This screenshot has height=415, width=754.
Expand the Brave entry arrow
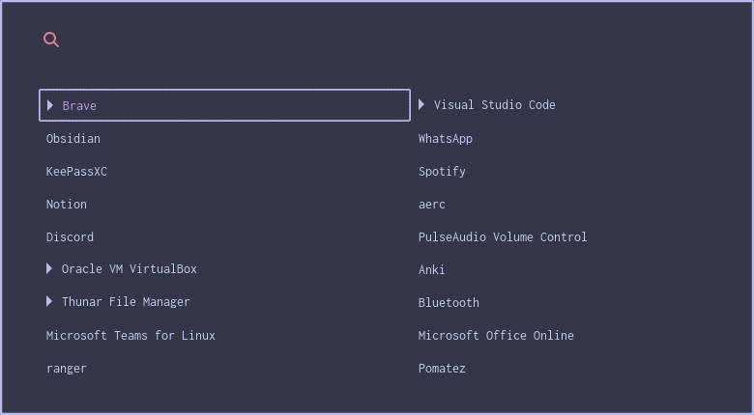(50, 105)
